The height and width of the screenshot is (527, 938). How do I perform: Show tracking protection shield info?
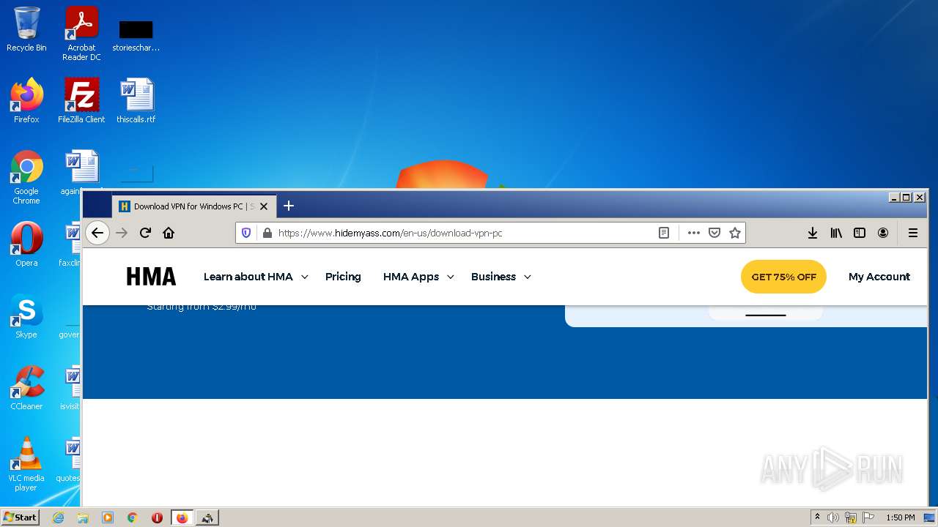(x=246, y=233)
